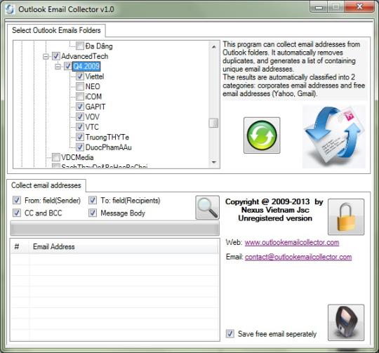Uncheck the TruongTHYTe folder checkbox
Viewport: 379px width, 353px height.
(80, 137)
